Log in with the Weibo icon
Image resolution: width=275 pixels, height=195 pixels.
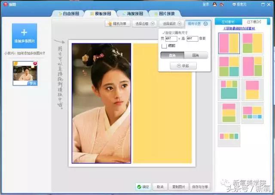point(222,5)
